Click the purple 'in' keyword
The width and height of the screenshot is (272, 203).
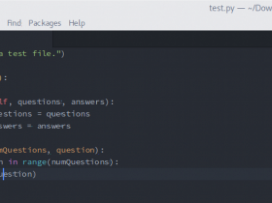[x=13, y=162]
